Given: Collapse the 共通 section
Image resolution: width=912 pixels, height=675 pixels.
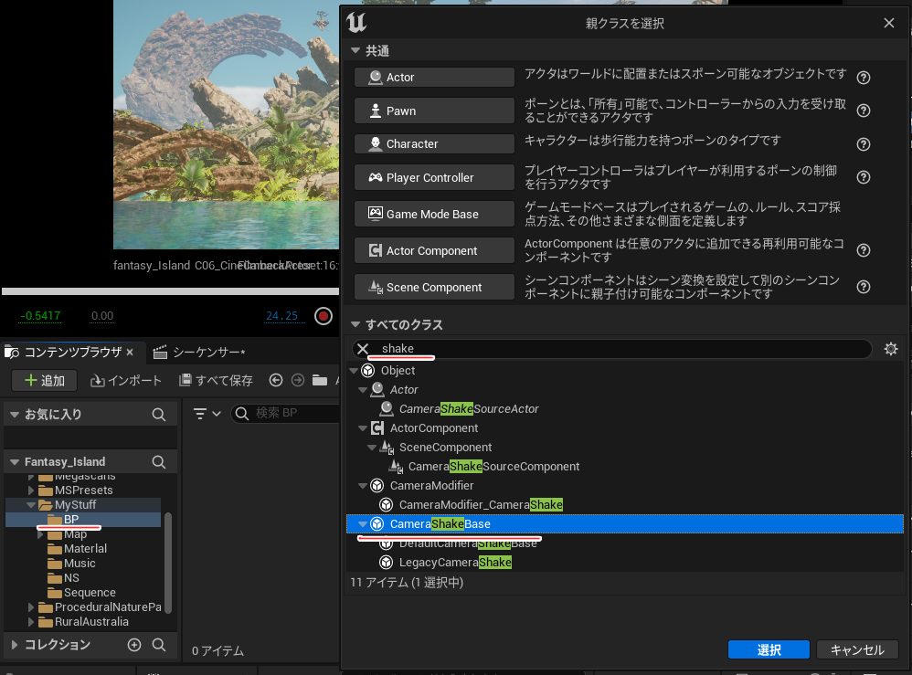Looking at the screenshot, I should pos(356,51).
